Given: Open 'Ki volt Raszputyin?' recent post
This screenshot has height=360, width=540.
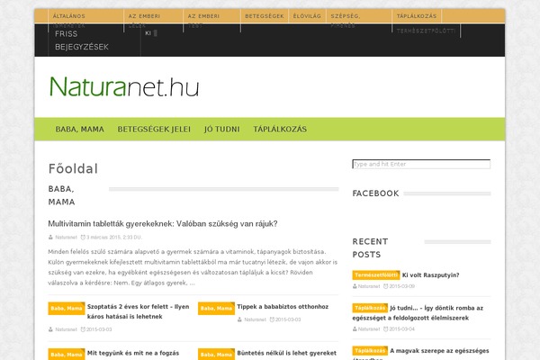Looking at the screenshot, I should (430, 275).
